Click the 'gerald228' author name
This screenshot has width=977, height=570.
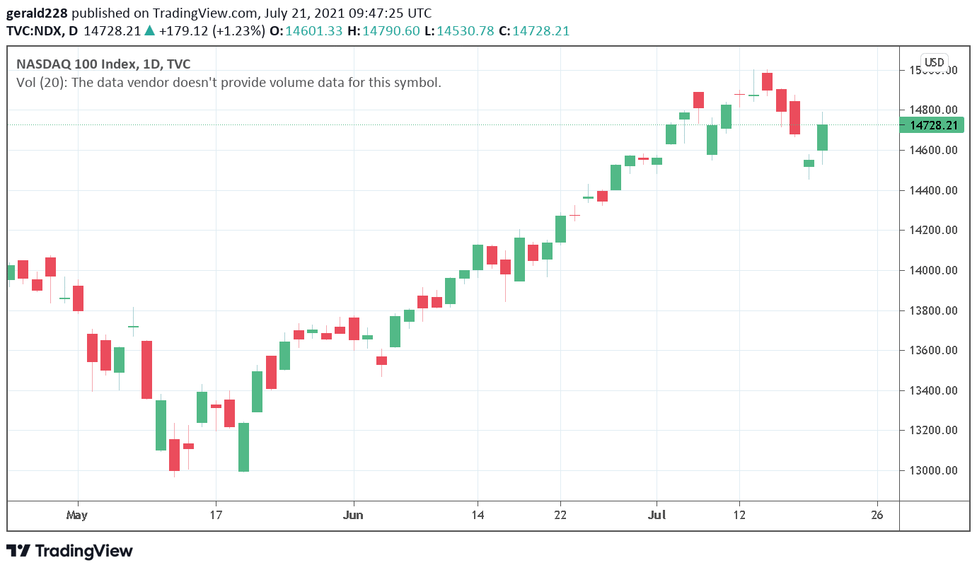[x=37, y=13]
